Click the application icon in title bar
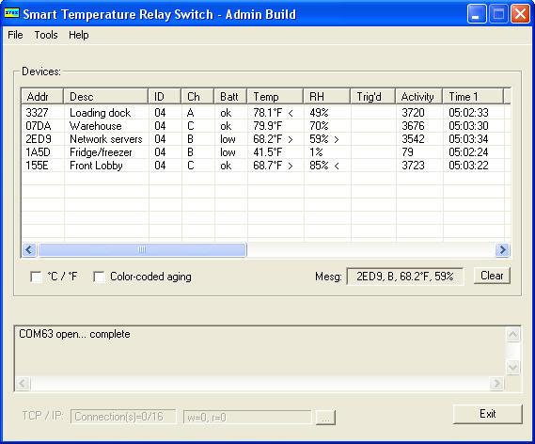 pyautogui.click(x=11, y=14)
